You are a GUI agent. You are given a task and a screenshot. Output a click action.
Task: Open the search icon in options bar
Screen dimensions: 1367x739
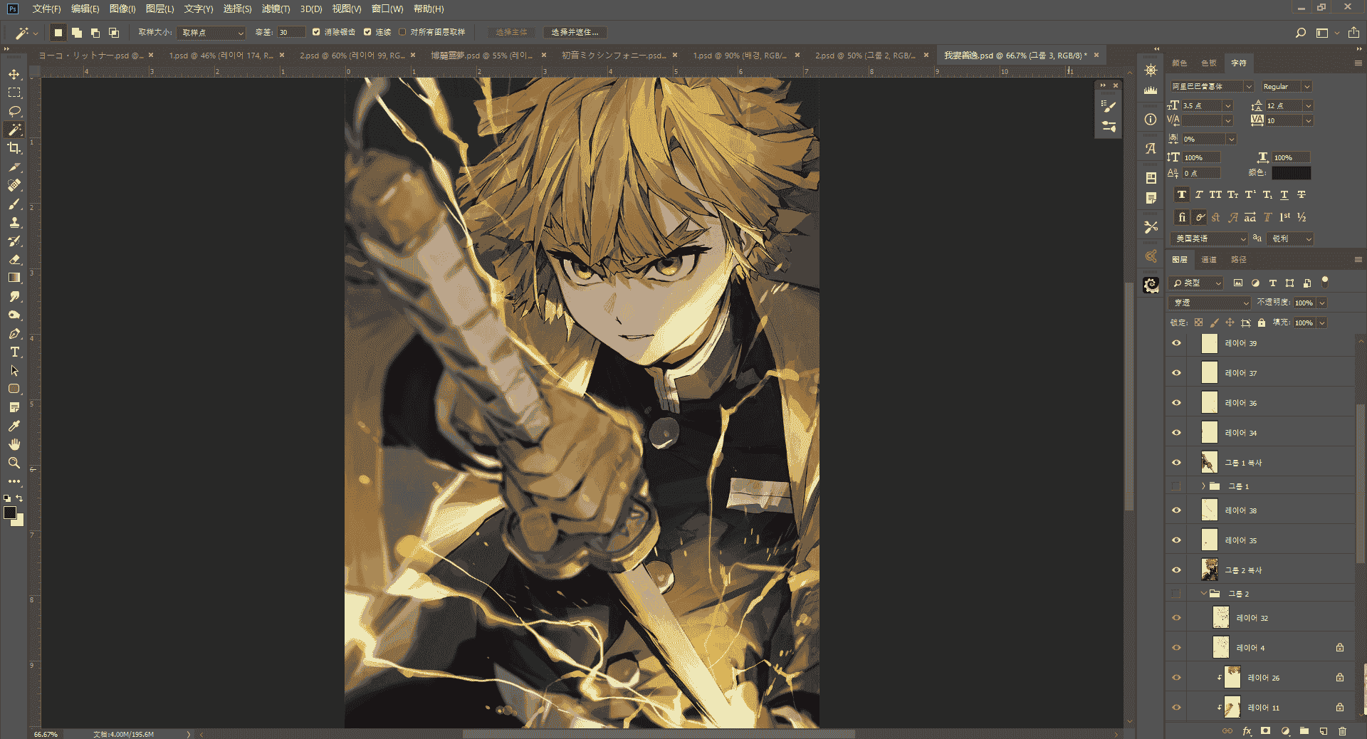1301,33
